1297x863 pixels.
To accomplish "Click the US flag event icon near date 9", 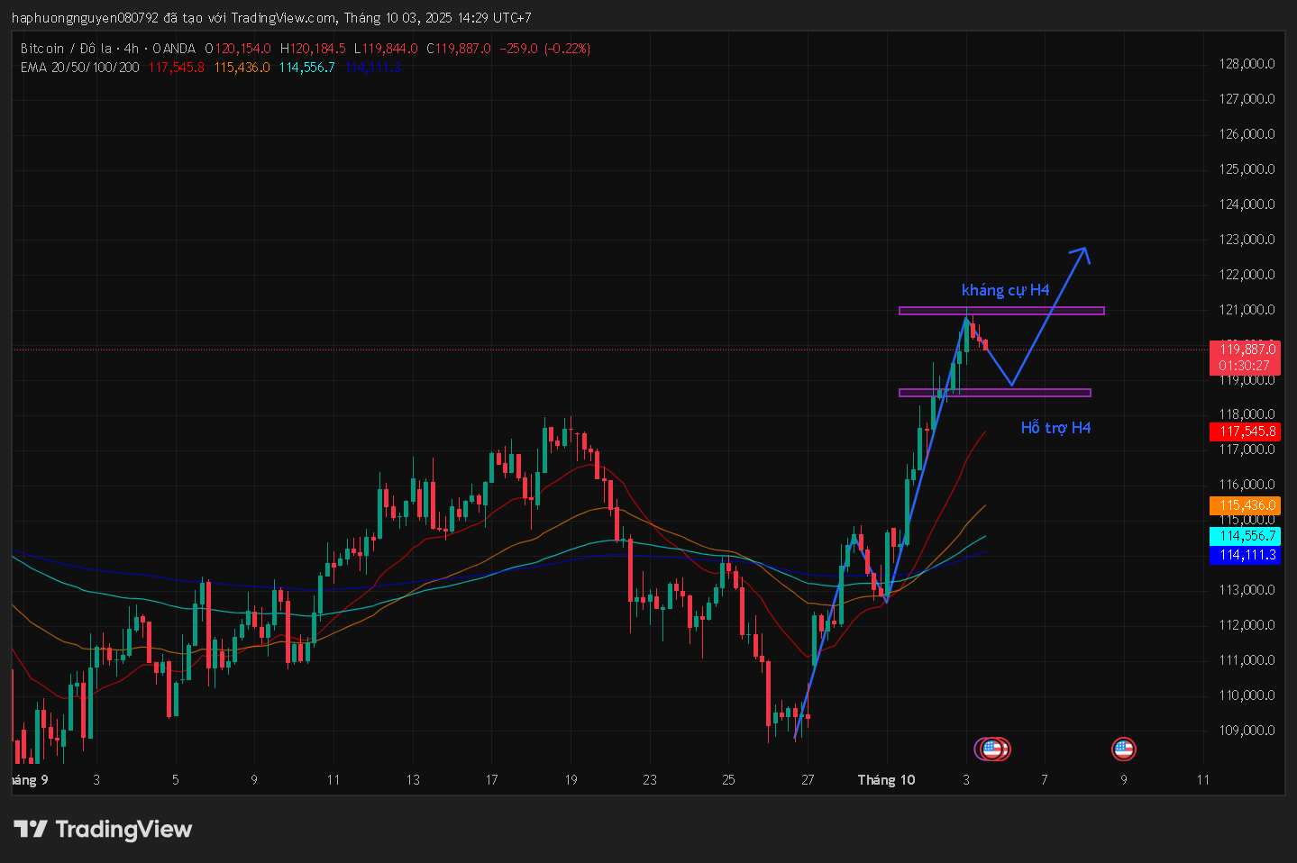I will tap(1123, 749).
